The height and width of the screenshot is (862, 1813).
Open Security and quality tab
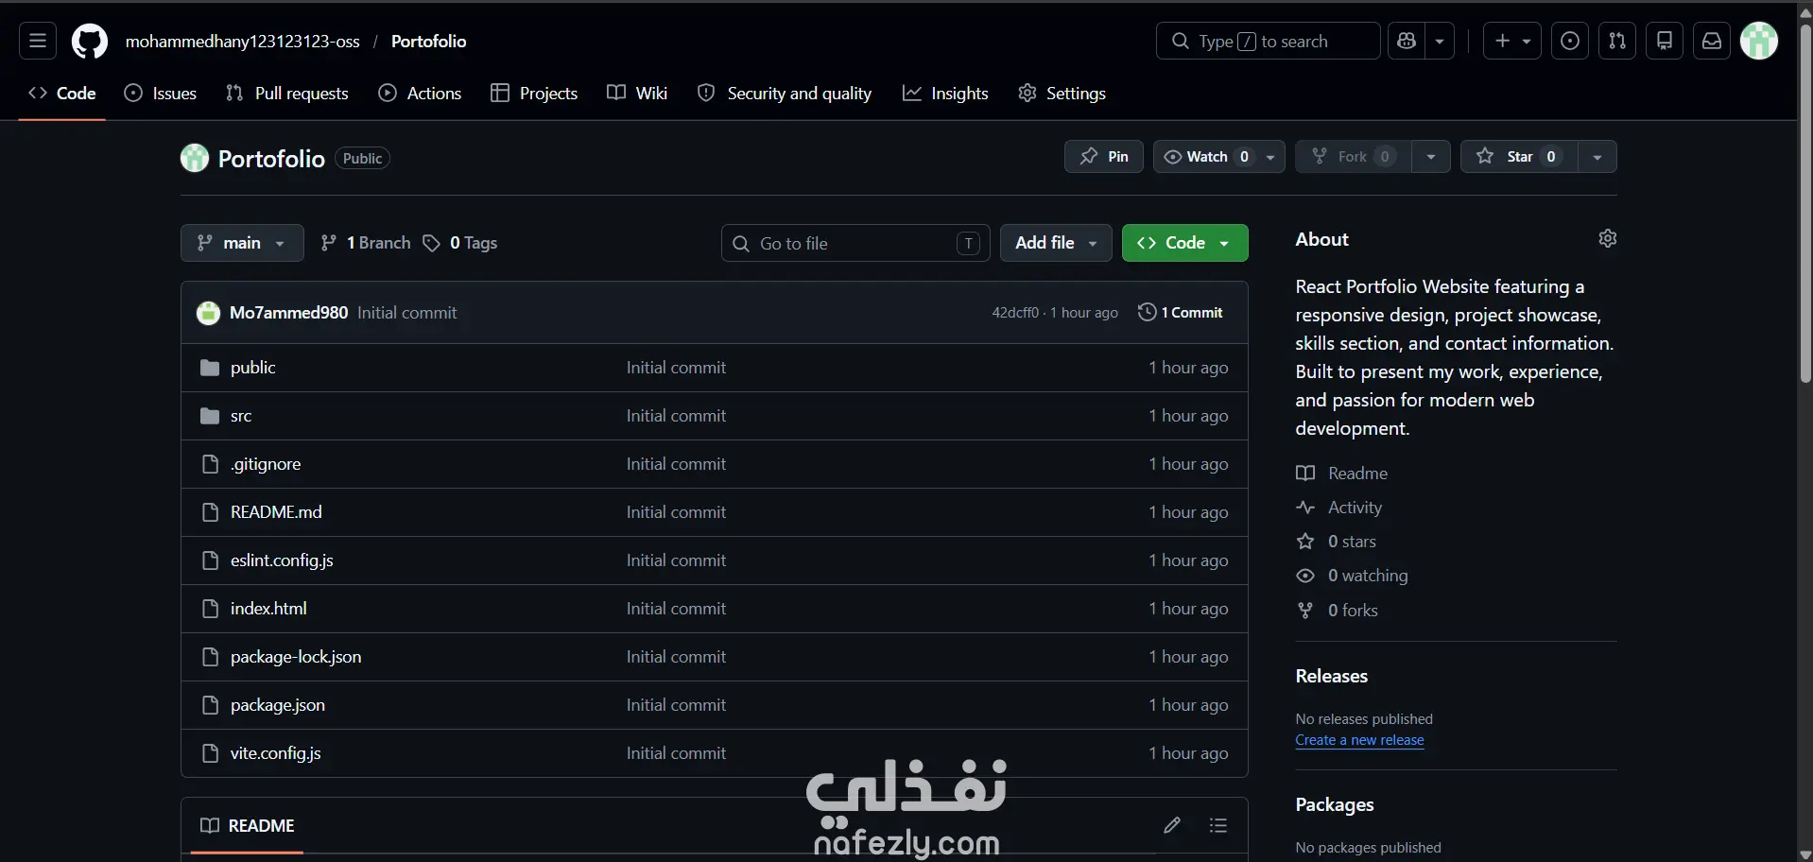(x=785, y=94)
